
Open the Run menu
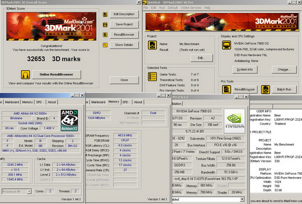[162, 8]
